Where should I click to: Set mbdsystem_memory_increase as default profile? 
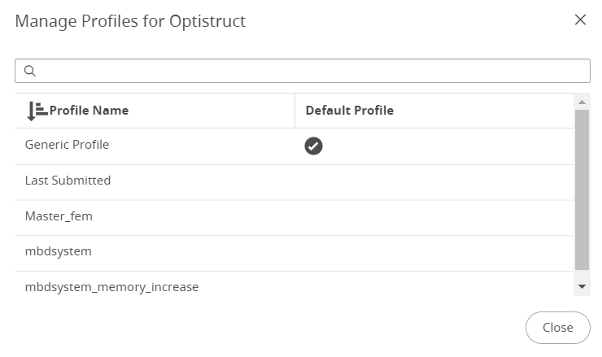point(313,287)
